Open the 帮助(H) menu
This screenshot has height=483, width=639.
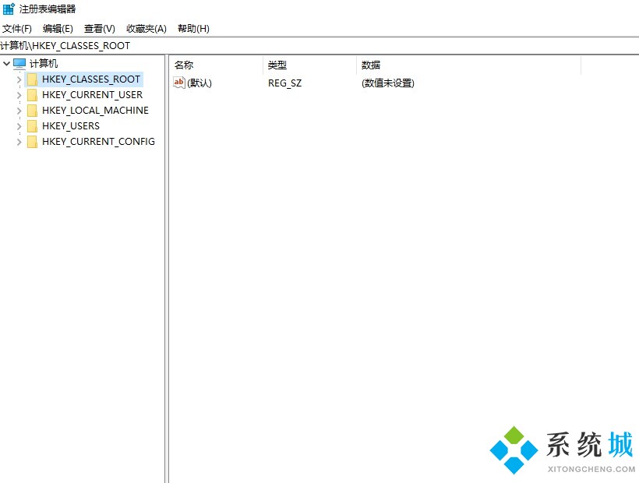(x=193, y=29)
